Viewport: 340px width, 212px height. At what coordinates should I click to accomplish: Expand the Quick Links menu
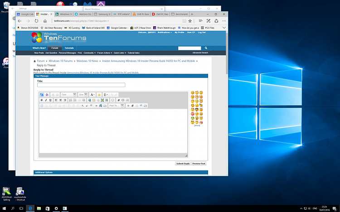point(120,53)
